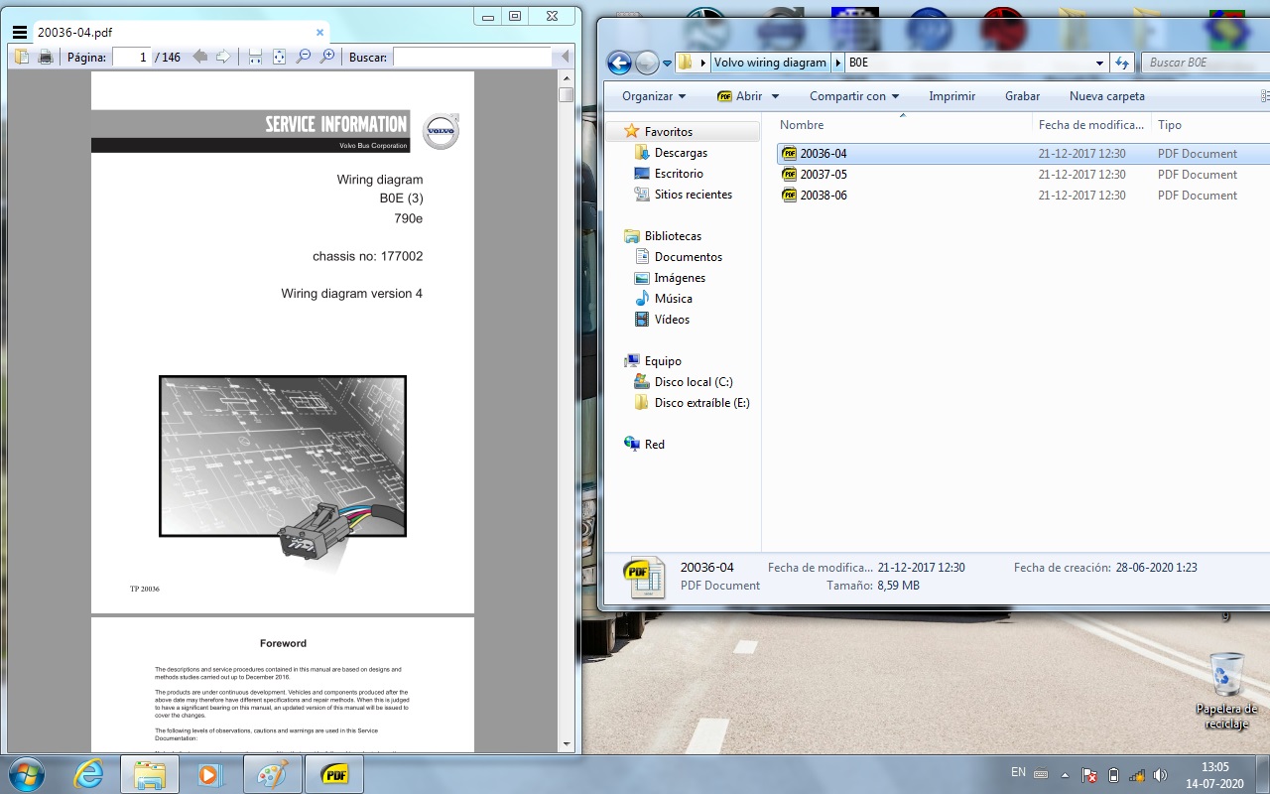The height and width of the screenshot is (794, 1270).
Task: Open Disco local (C:)
Action: tap(693, 382)
